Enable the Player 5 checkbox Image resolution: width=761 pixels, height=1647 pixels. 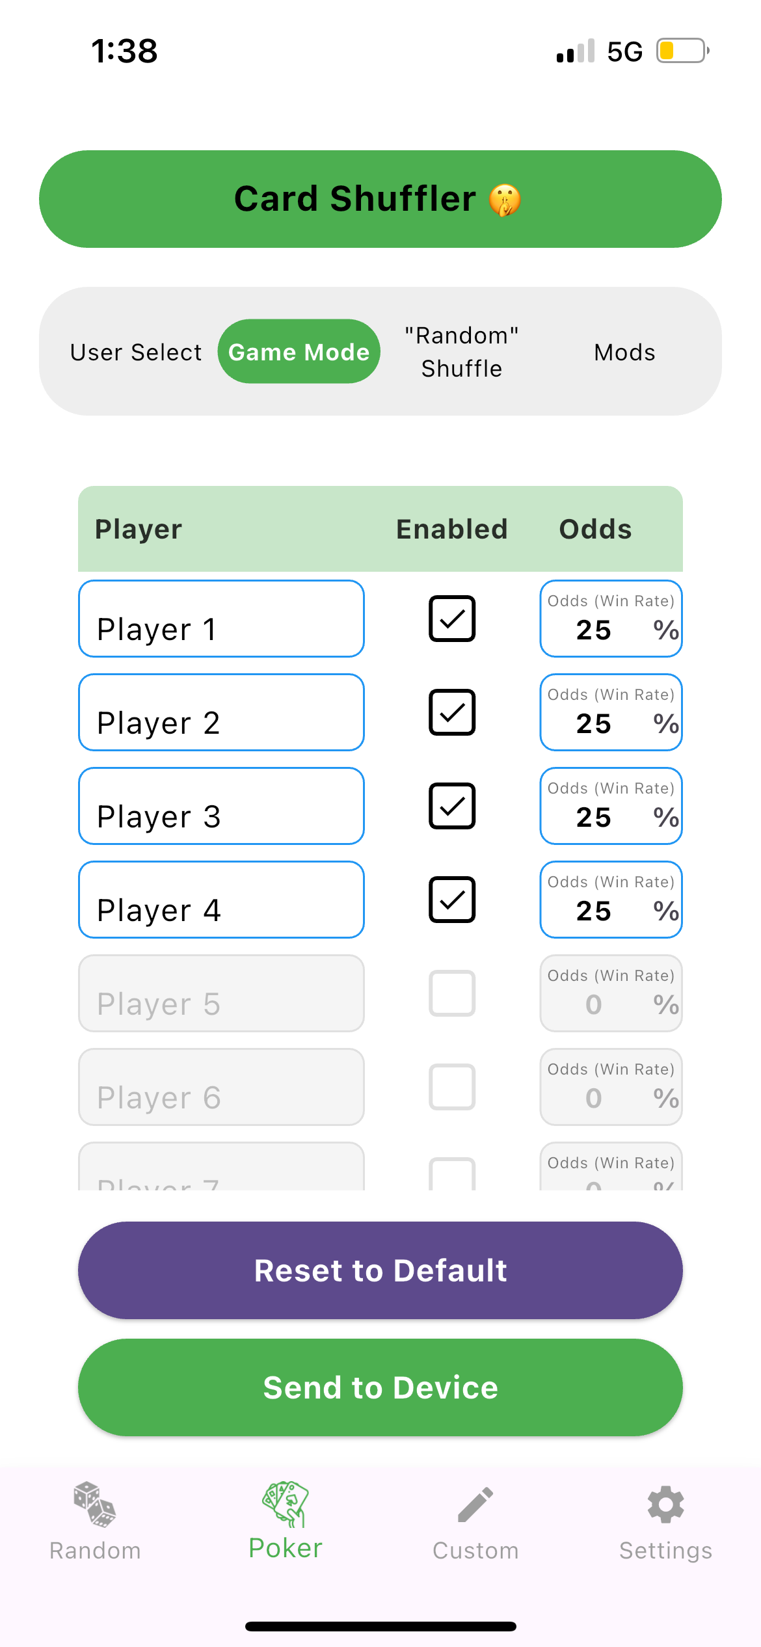452,993
